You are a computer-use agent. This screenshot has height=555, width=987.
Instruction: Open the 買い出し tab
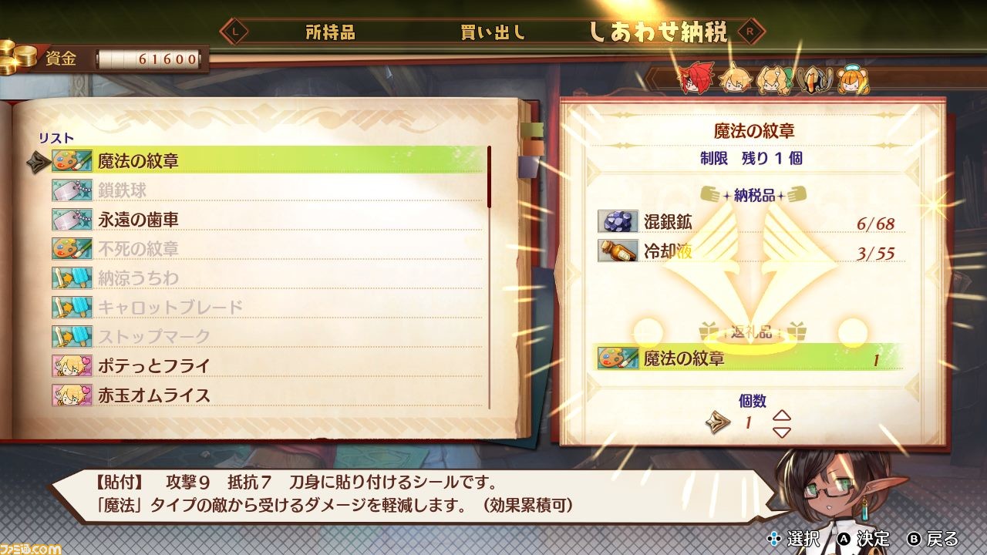point(493,32)
